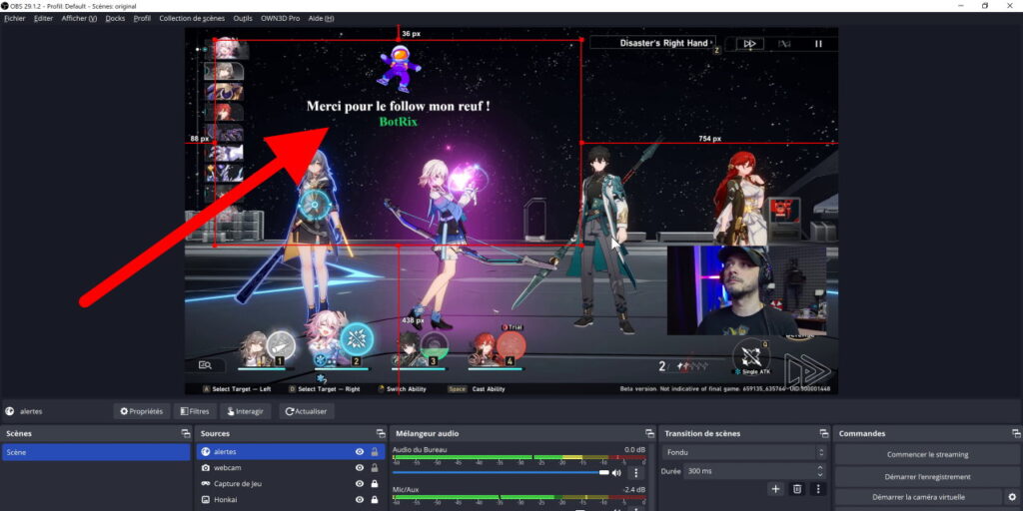Open Audio du Bureau three-dot options
Viewport: 1023px width, 511px height.
(635, 473)
